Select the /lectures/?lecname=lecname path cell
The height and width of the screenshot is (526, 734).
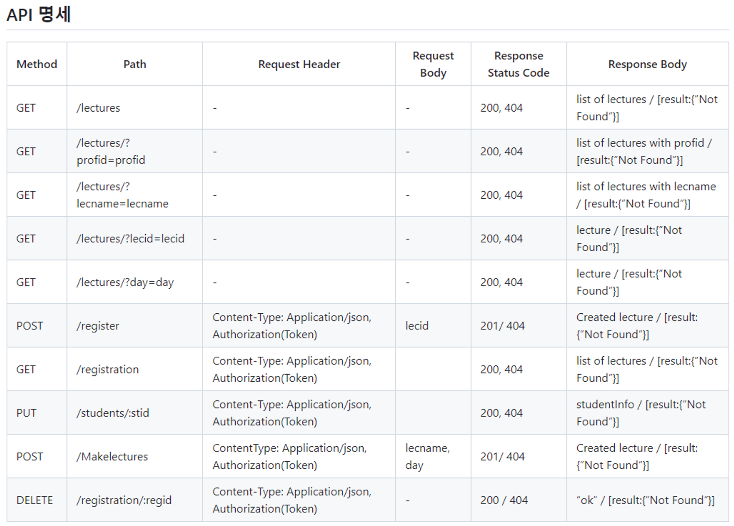tap(122, 195)
